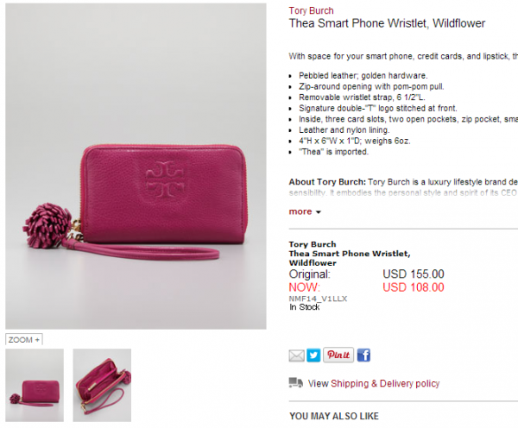Click the product title Thea Smart Phone Wristlet
The height and width of the screenshot is (428, 518).
pyautogui.click(x=387, y=23)
